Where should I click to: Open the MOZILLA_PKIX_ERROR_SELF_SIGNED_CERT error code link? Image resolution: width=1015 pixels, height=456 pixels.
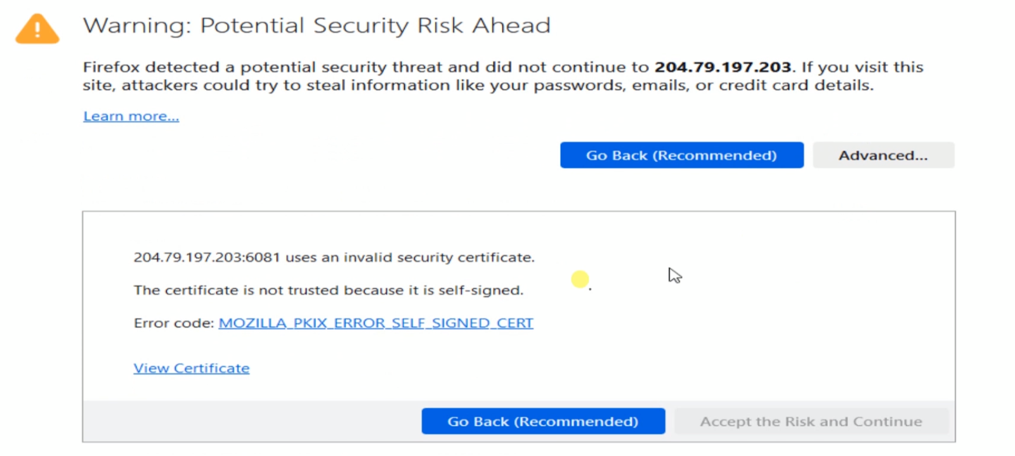click(x=376, y=323)
